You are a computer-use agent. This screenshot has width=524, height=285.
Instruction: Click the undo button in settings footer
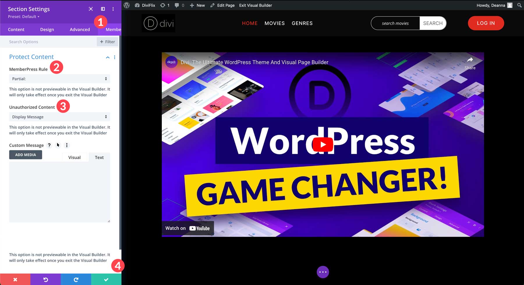(x=46, y=279)
